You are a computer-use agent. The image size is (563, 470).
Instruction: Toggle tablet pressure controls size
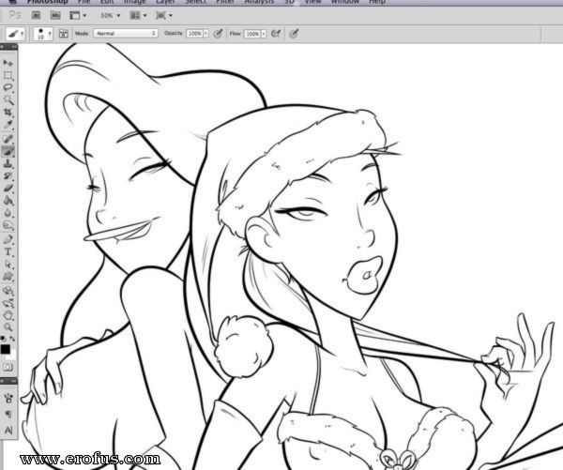tap(294, 34)
